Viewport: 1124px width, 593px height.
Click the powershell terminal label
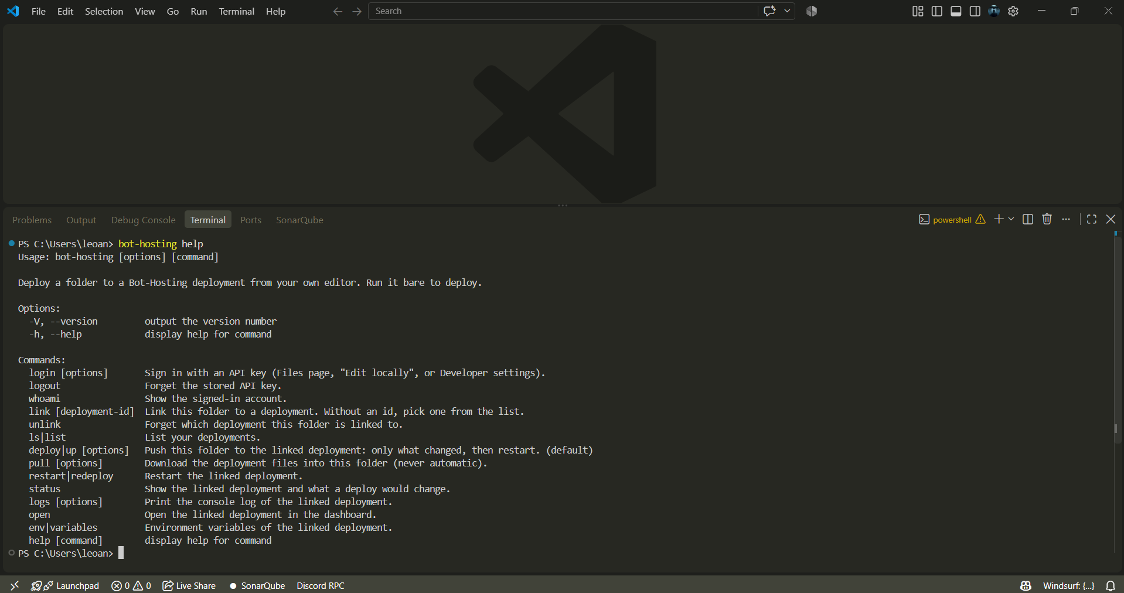tap(952, 220)
